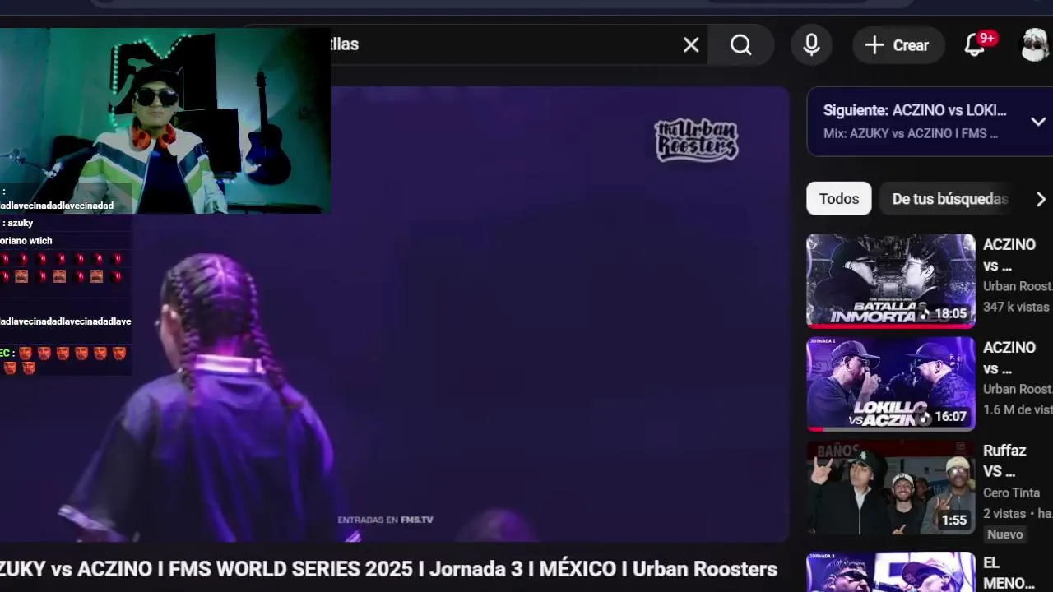
Task: Click the Siguiente: ACZINO vs LOKI text
Action: point(915,110)
